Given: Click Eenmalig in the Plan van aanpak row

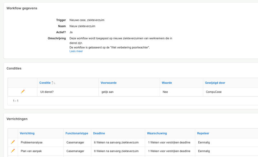Looking at the screenshot, I should [204, 151].
